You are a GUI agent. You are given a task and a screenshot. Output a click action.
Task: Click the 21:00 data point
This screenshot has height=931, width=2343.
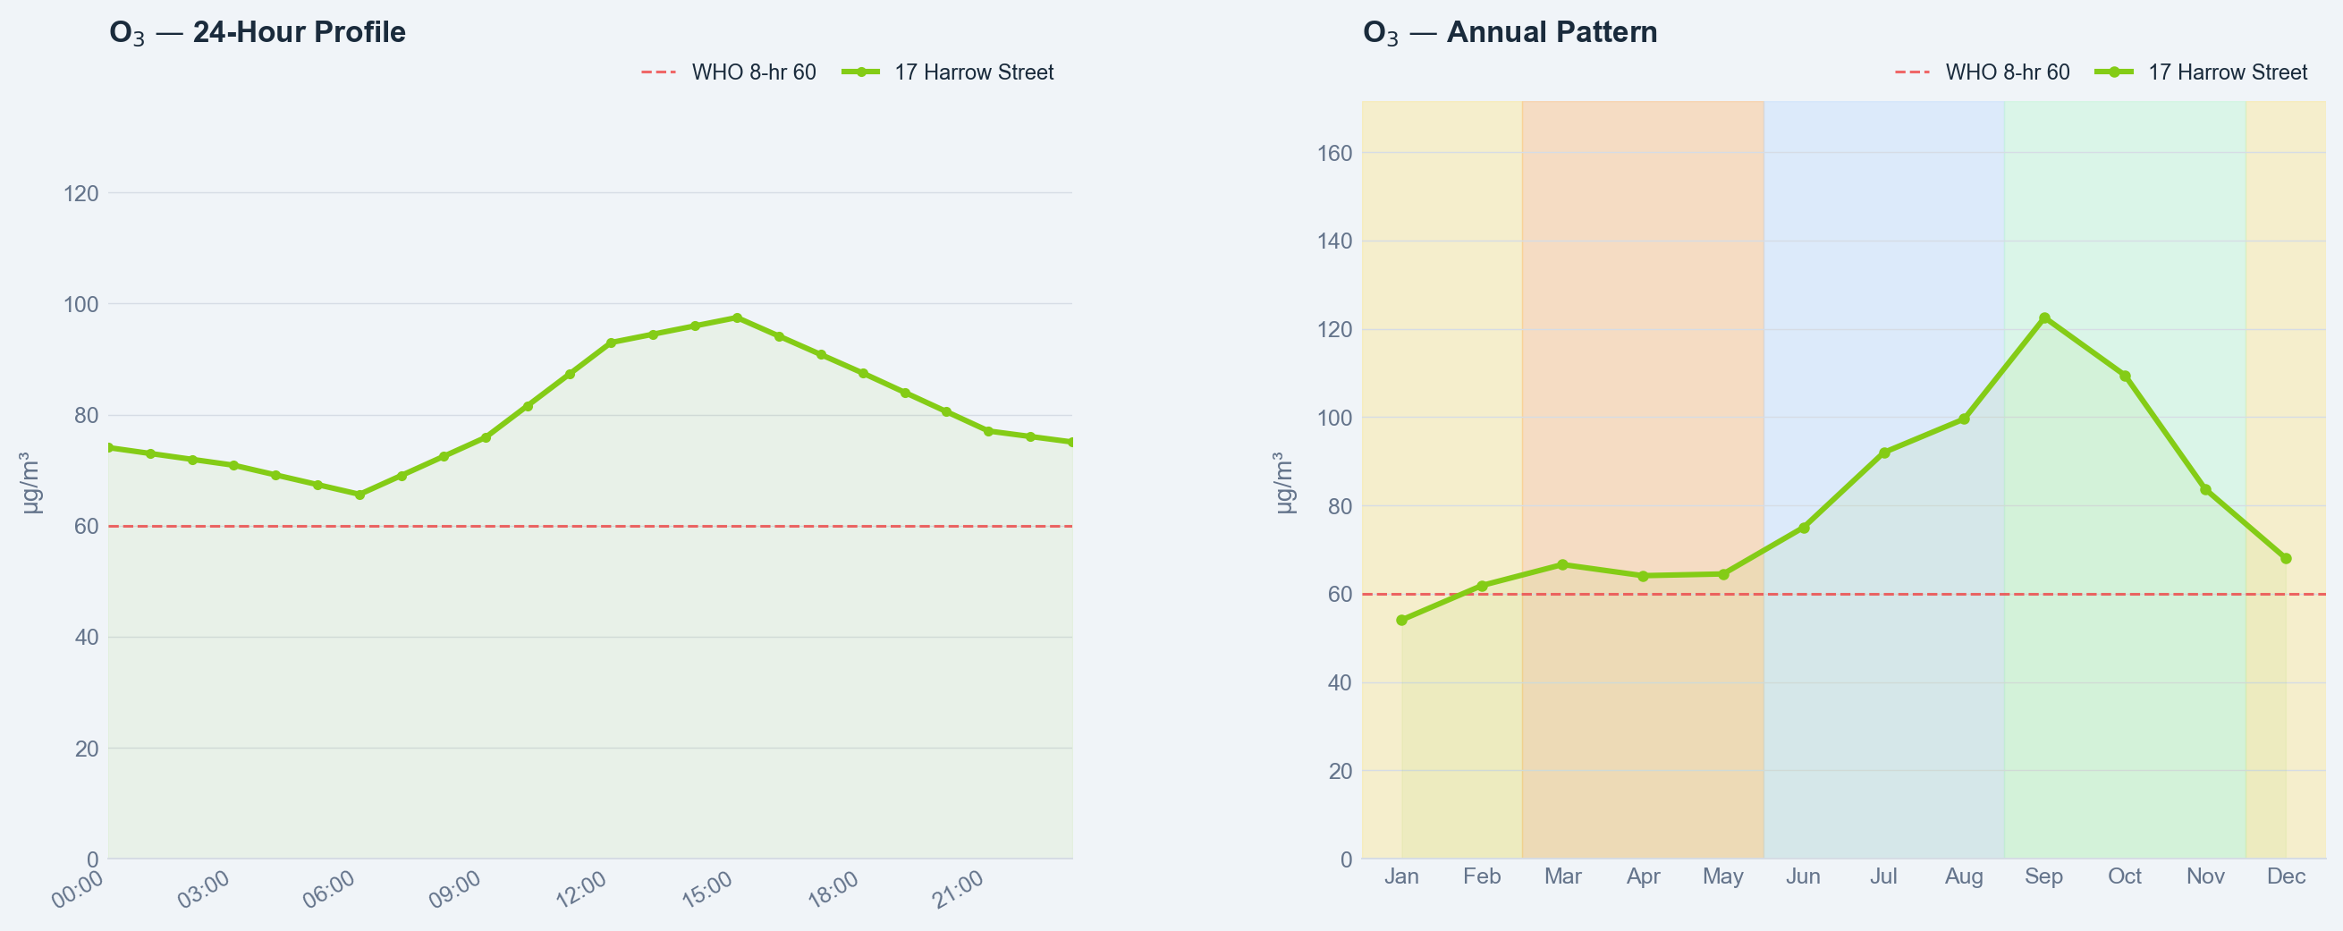click(989, 431)
